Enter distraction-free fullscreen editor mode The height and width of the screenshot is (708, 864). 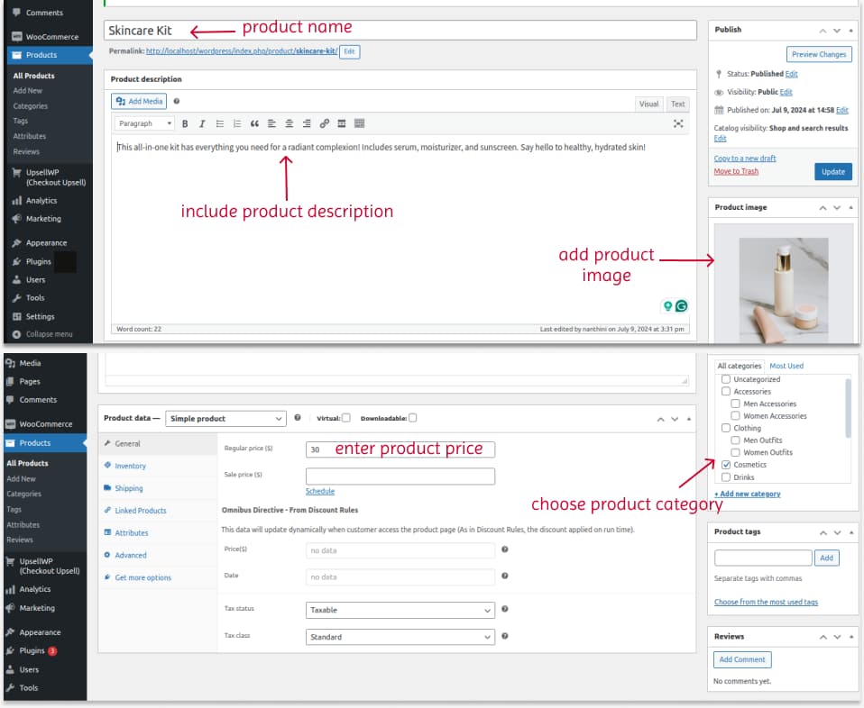(x=678, y=124)
